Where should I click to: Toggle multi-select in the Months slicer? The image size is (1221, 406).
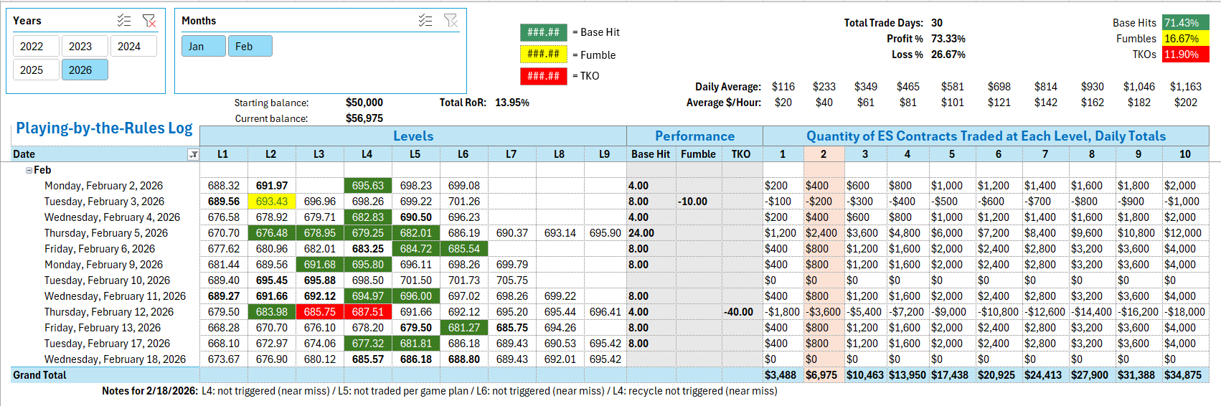425,21
